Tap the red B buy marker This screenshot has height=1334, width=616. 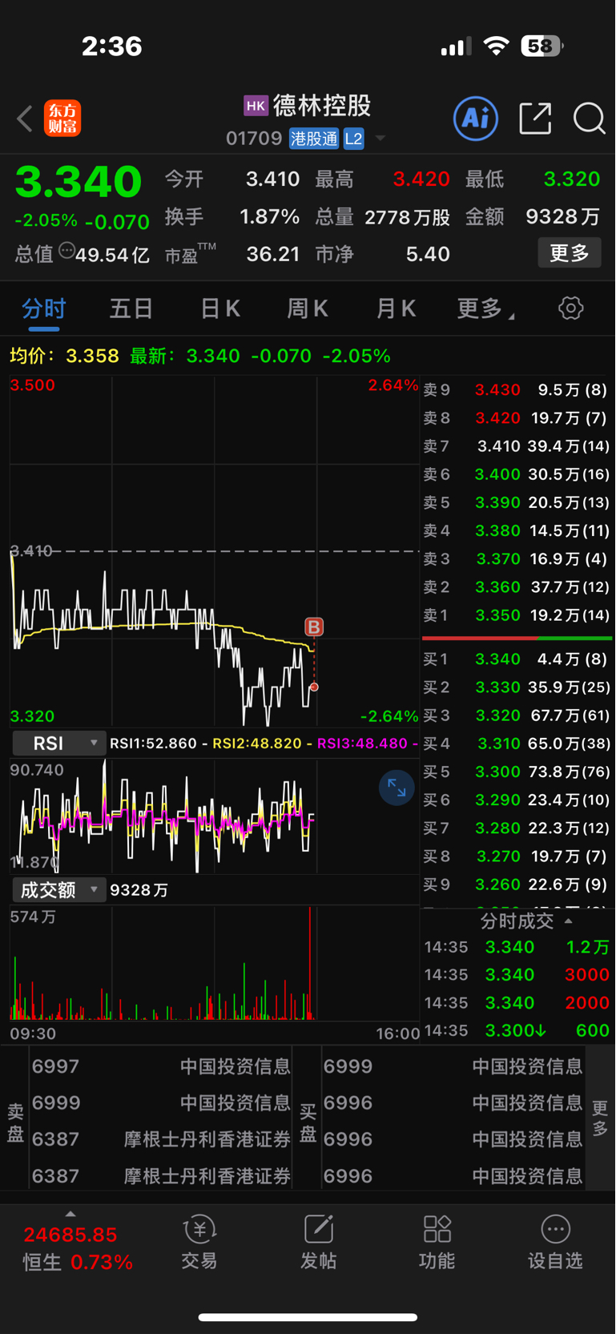(x=314, y=627)
